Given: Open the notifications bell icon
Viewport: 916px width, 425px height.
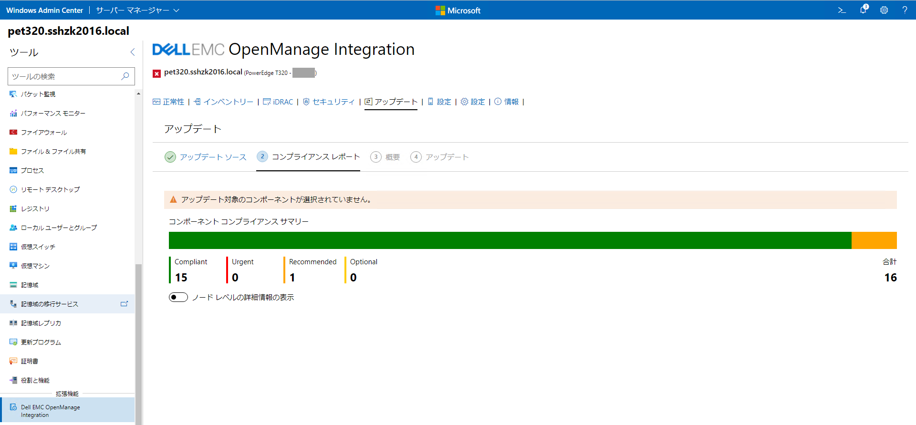Looking at the screenshot, I should (x=864, y=10).
